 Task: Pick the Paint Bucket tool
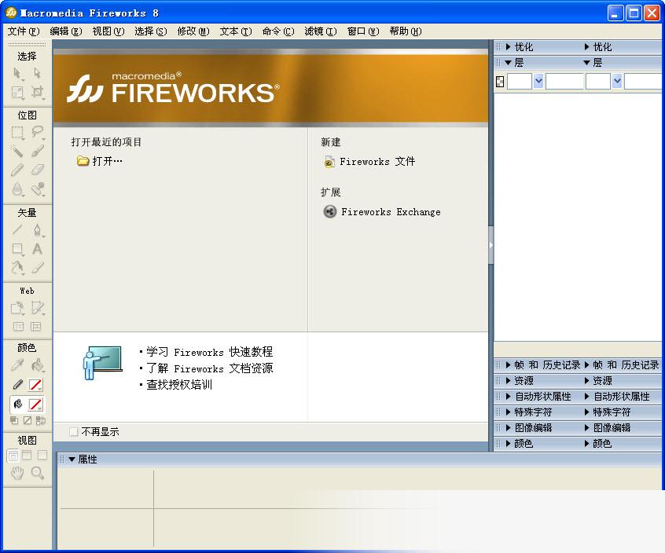pos(37,364)
